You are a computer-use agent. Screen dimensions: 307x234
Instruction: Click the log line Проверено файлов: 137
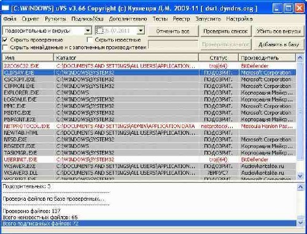click(x=31, y=211)
